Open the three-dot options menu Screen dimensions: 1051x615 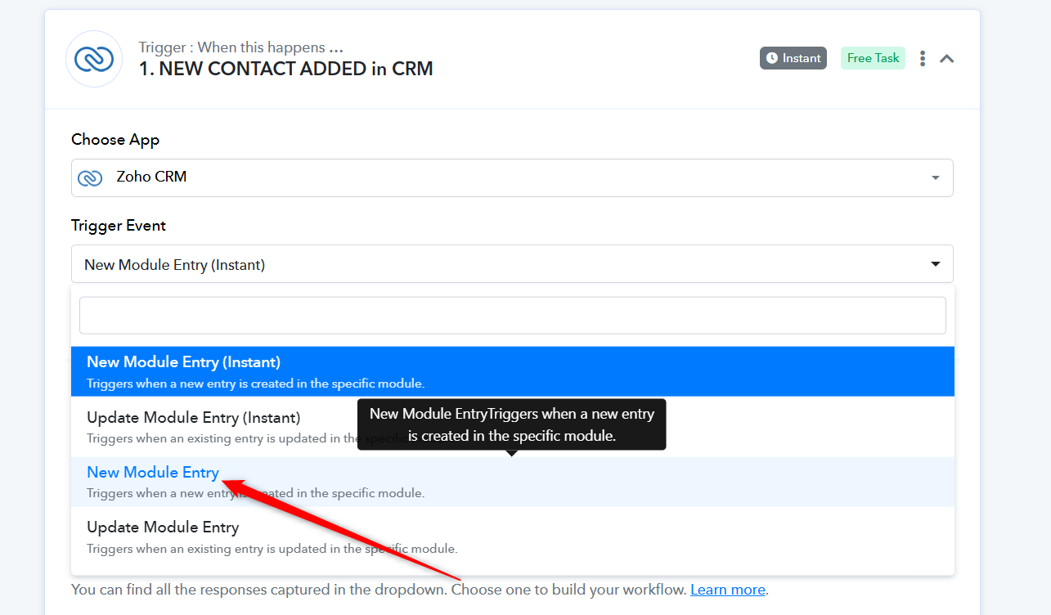click(923, 58)
